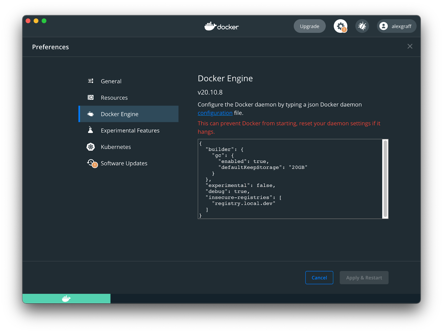443x333 pixels.
Task: Click the alexgraff user avatar icon
Action: click(383, 26)
